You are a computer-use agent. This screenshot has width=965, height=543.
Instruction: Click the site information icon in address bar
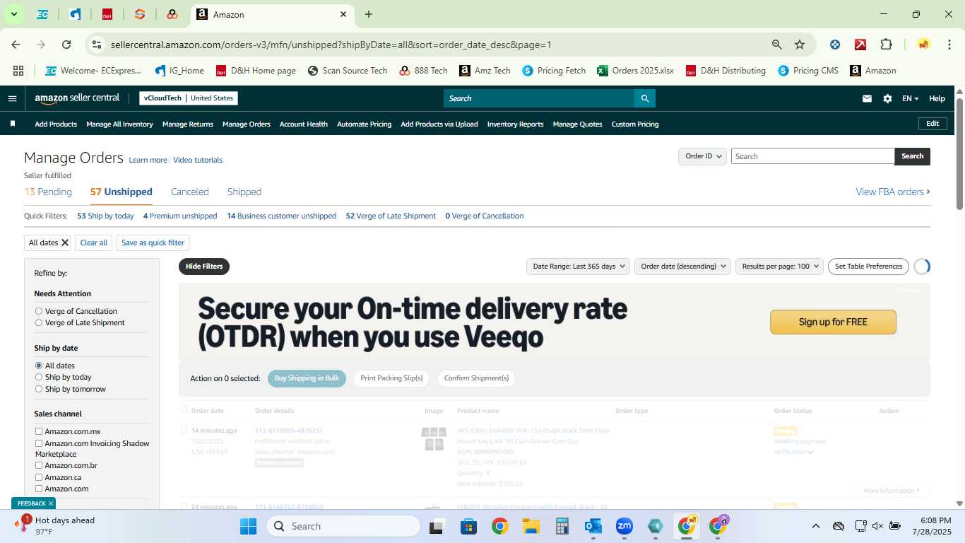pyautogui.click(x=97, y=45)
